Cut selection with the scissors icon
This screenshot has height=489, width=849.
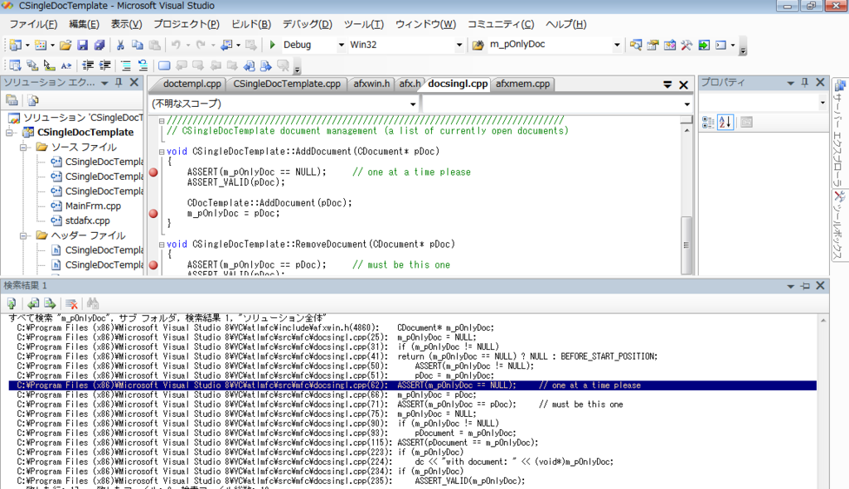pyautogui.click(x=120, y=45)
